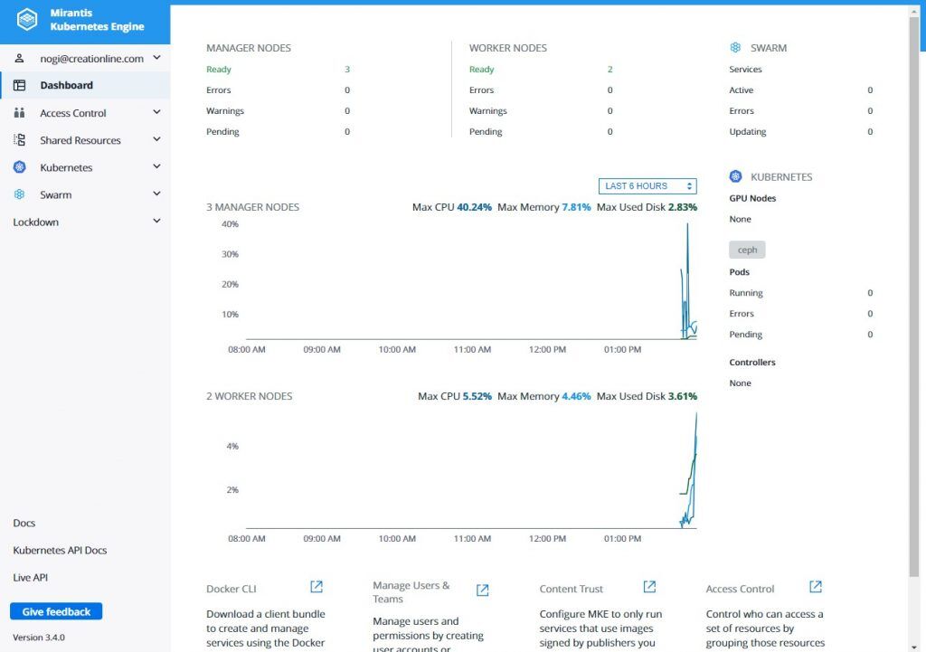
Task: Click the Content Trust card title
Action: 572,589
